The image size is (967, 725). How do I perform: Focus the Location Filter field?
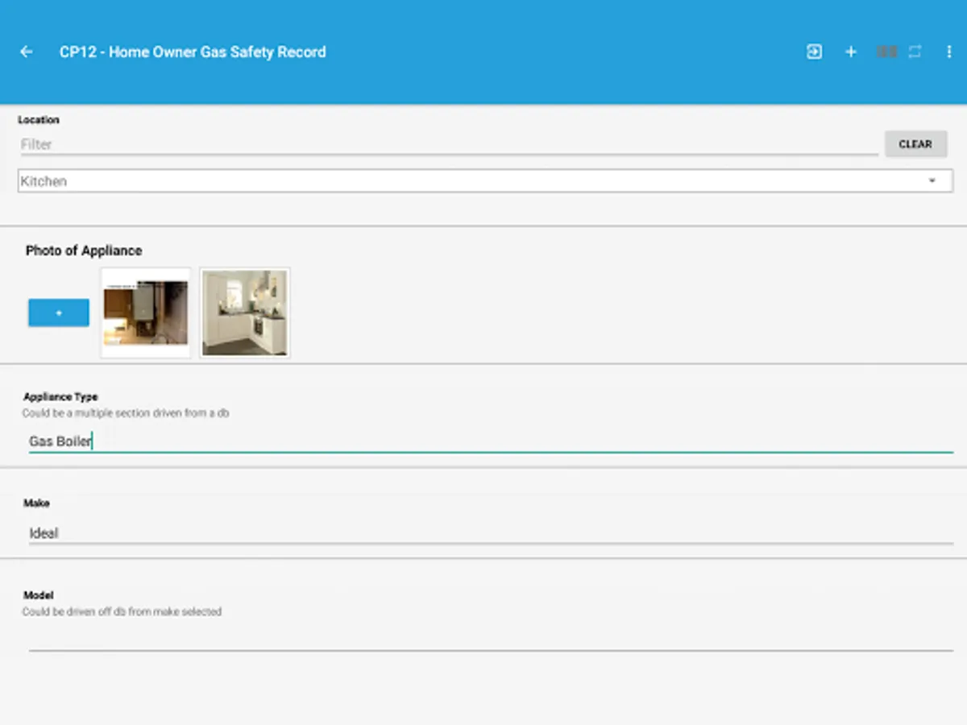pyautogui.click(x=448, y=145)
